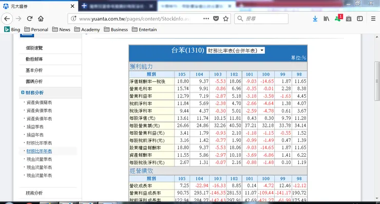Click the 經營績效 section heading
Screen dimensions: 380x204
pos(141,171)
